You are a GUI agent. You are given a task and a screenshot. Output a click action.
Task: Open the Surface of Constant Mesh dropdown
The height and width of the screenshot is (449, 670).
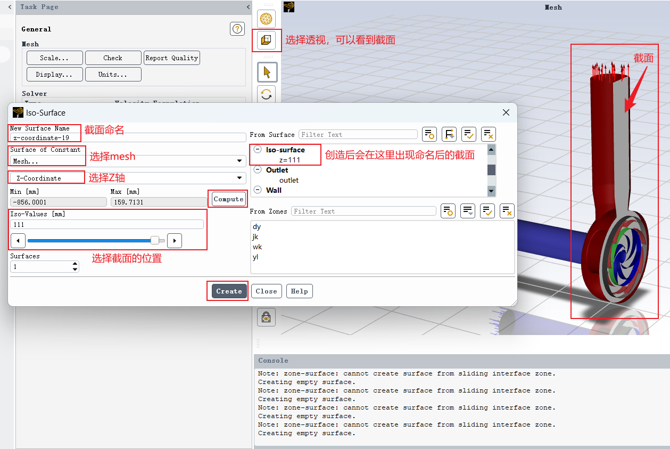coord(128,161)
